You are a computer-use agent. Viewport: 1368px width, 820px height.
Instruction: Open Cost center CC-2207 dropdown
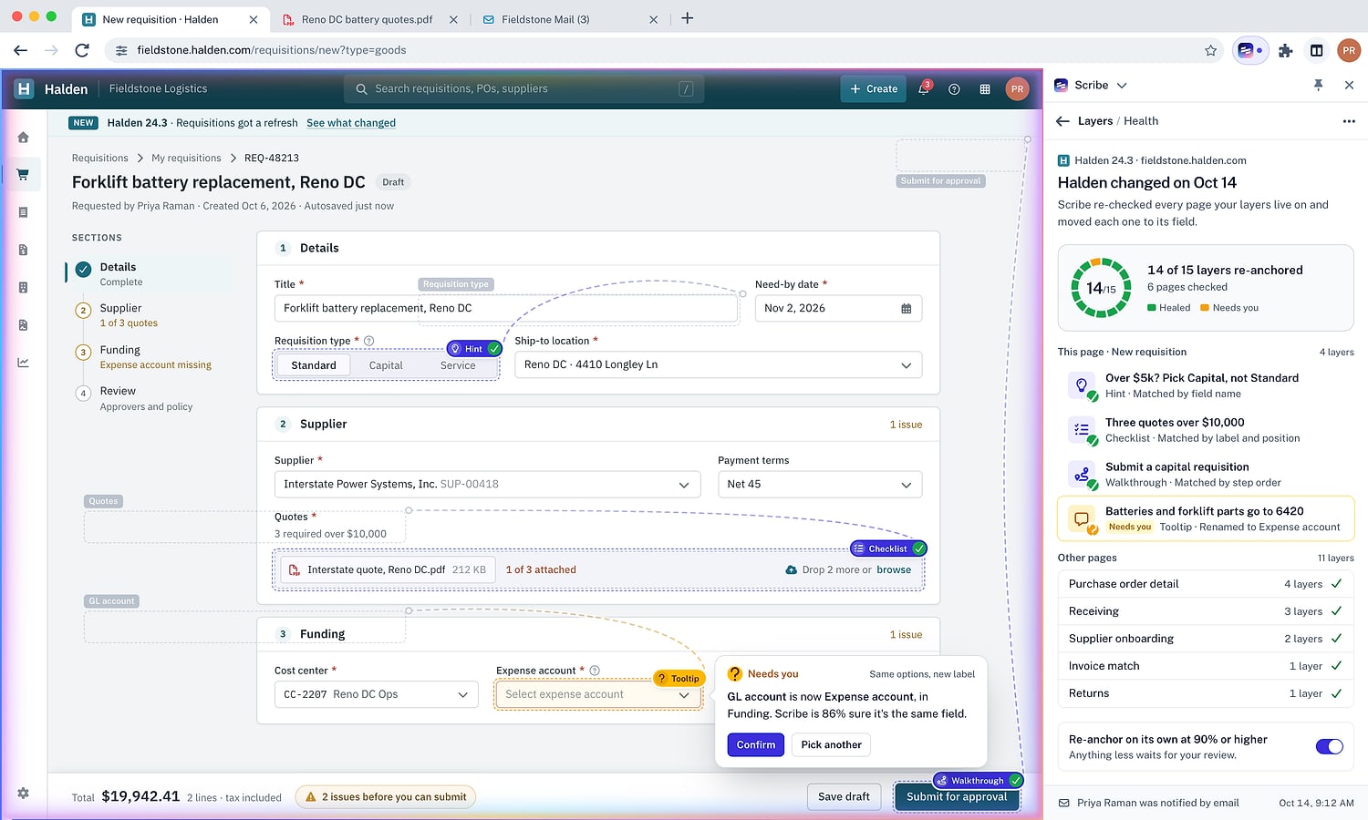376,694
